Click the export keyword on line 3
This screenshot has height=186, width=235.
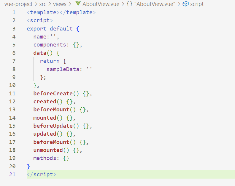pos(36,29)
